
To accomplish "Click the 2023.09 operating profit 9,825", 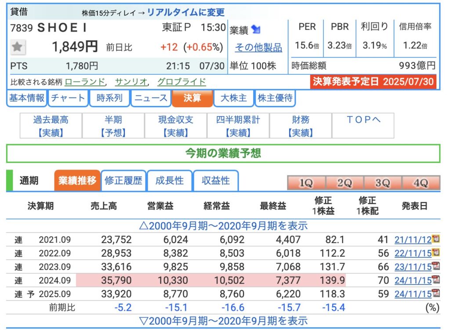I will click(176, 267).
